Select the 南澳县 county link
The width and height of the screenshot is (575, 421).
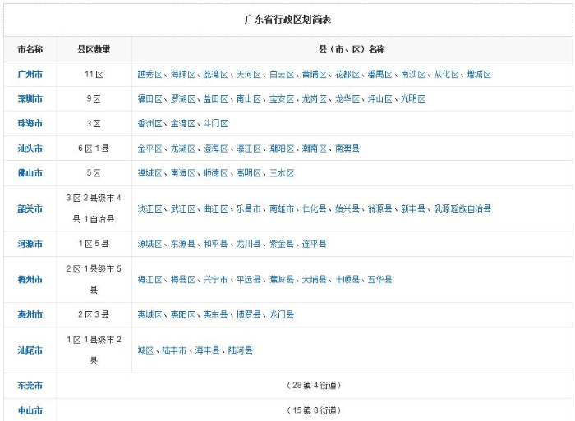(x=347, y=149)
